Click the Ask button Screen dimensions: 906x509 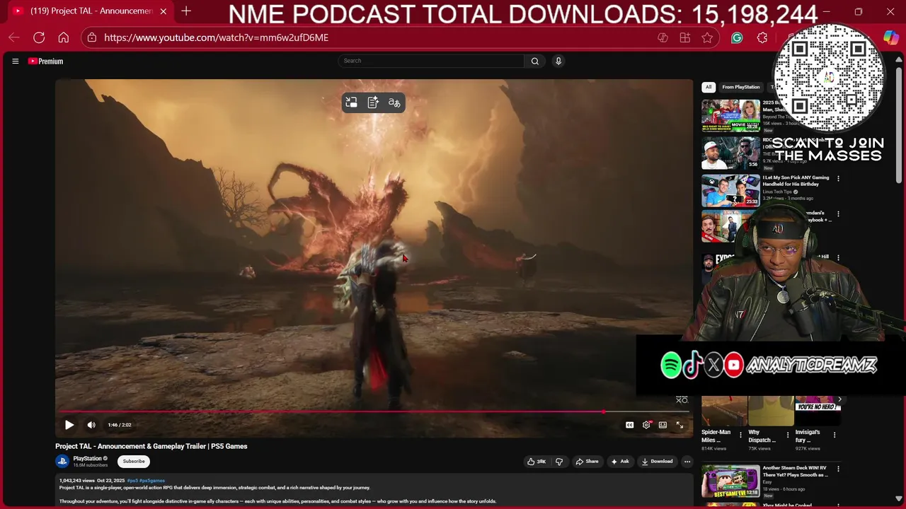[x=620, y=462]
